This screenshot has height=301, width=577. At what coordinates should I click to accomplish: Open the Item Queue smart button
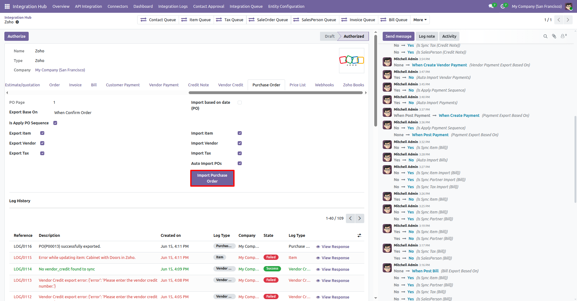pyautogui.click(x=196, y=20)
